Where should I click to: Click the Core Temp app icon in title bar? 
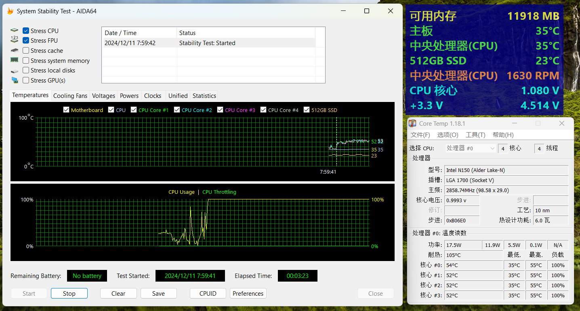(x=412, y=123)
